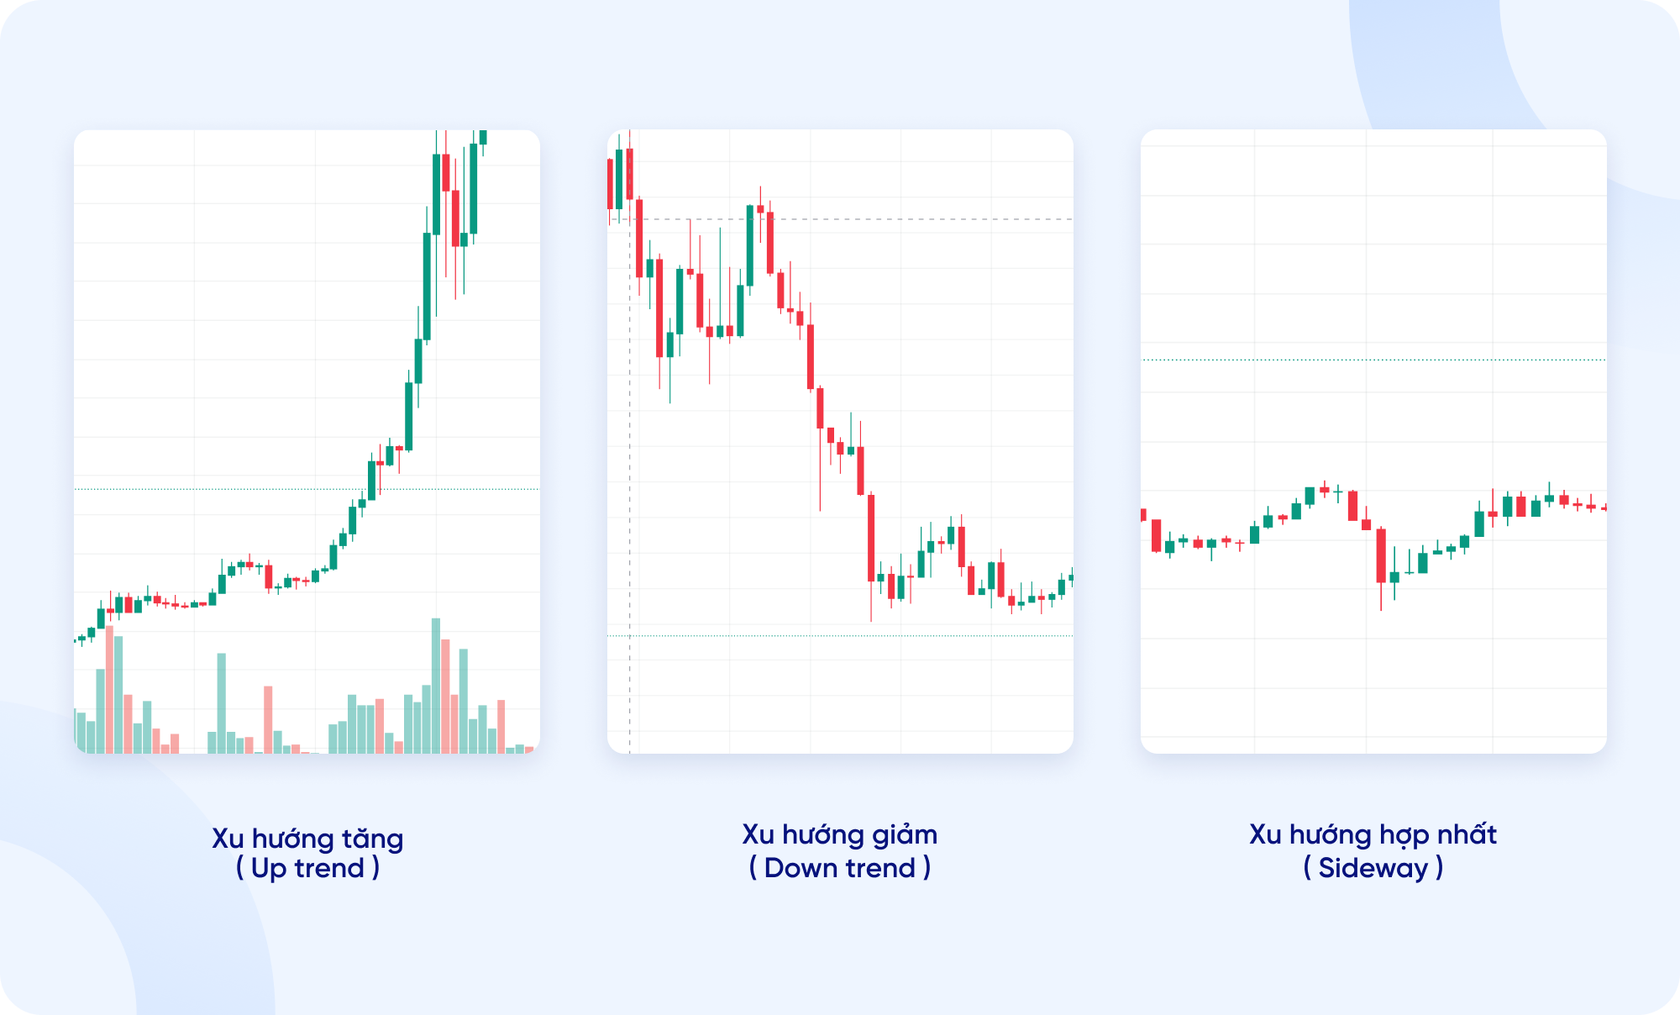Select the green dotted line below Down trend candles
The height and width of the screenshot is (1015, 1680).
[840, 636]
